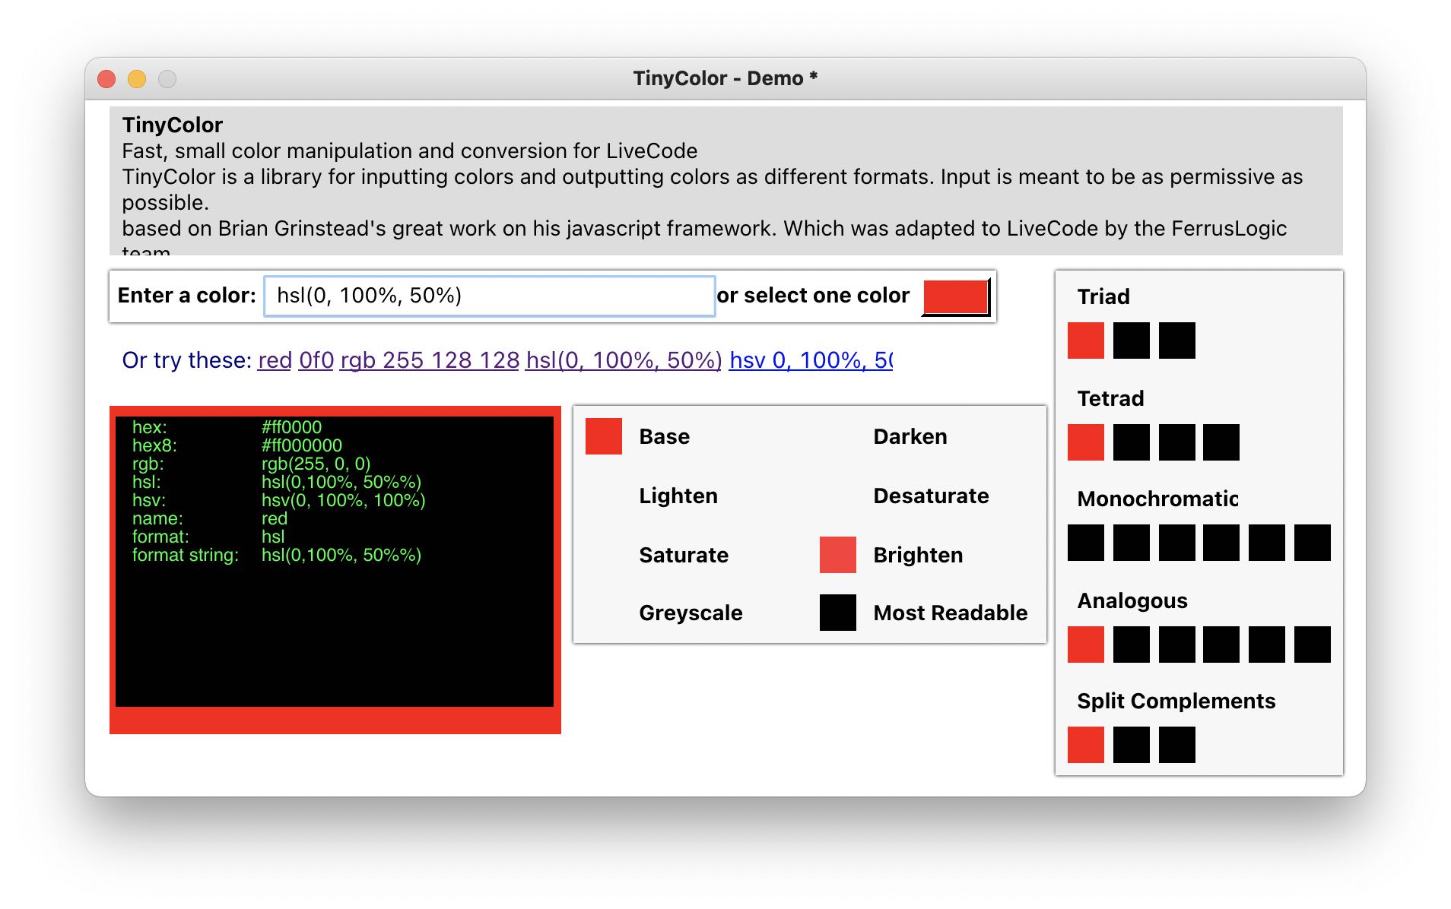Screen dimensions: 1451x909
Task: Pick the second Monochromatic swatch
Action: coord(1132,543)
